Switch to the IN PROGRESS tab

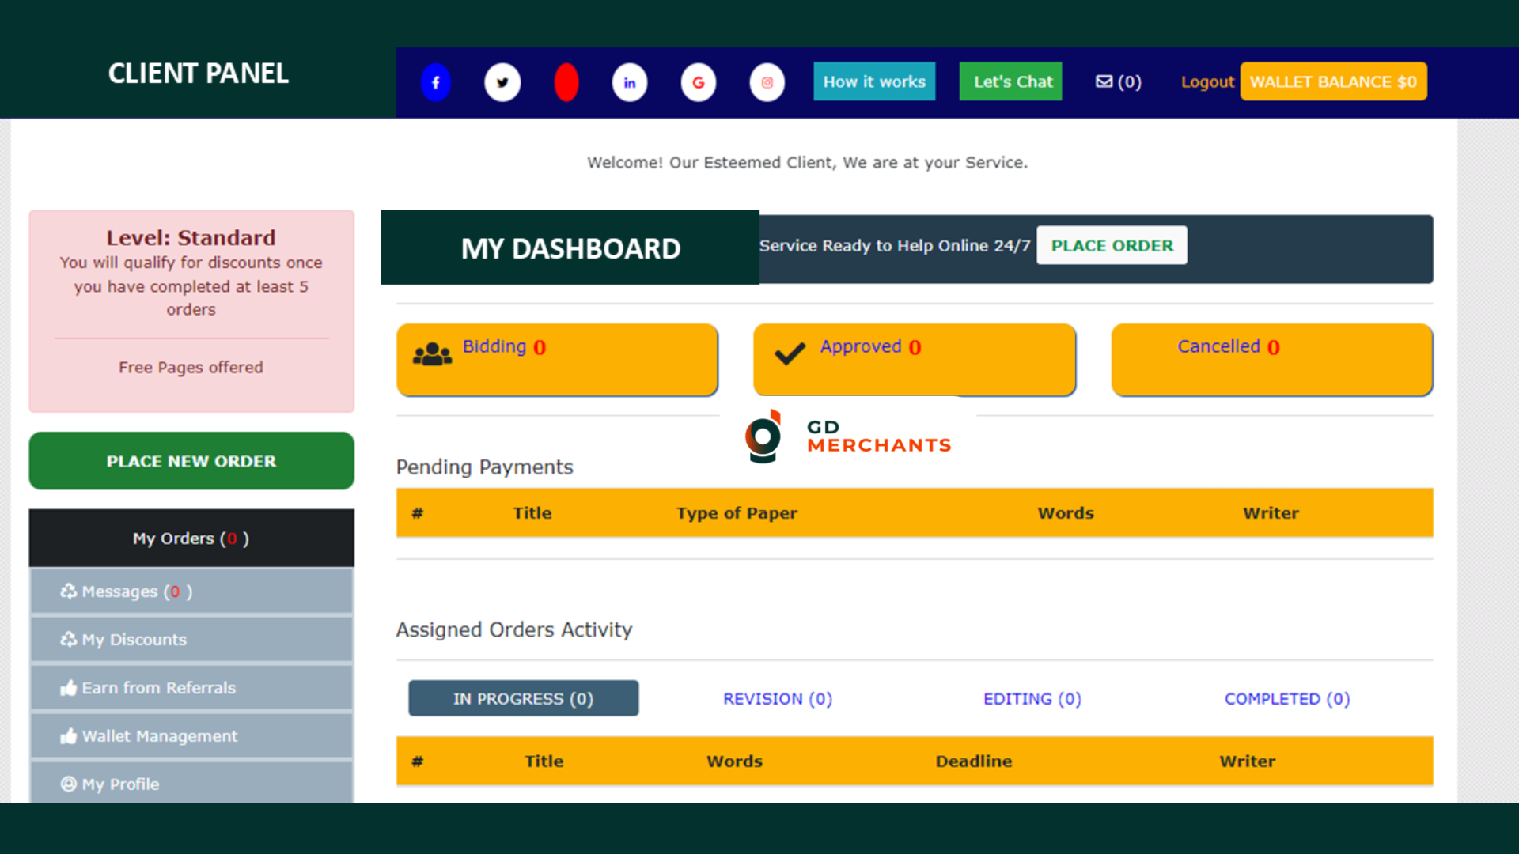[523, 698]
